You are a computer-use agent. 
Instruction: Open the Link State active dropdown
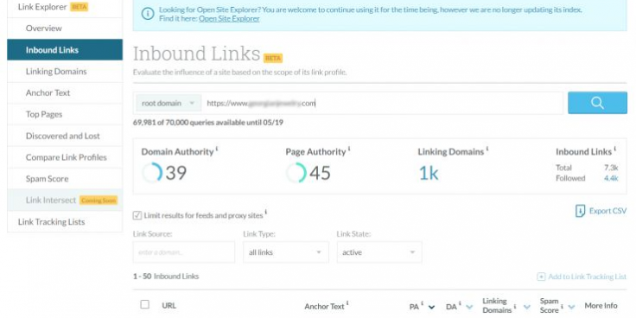[x=379, y=252]
